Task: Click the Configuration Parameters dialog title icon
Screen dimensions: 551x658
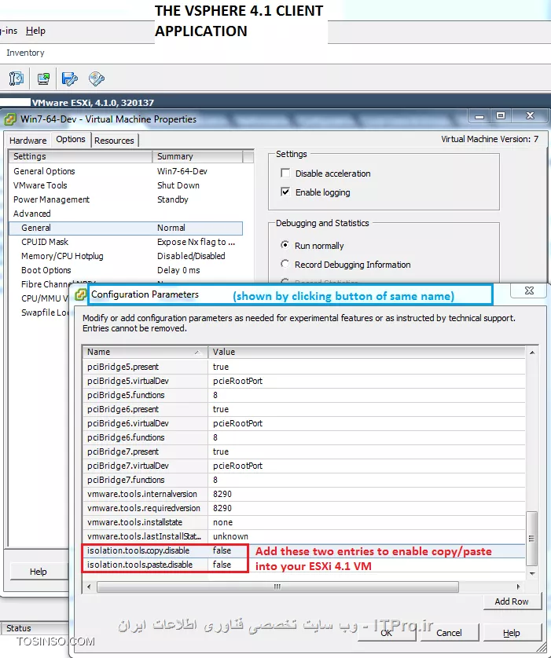Action: [81, 294]
